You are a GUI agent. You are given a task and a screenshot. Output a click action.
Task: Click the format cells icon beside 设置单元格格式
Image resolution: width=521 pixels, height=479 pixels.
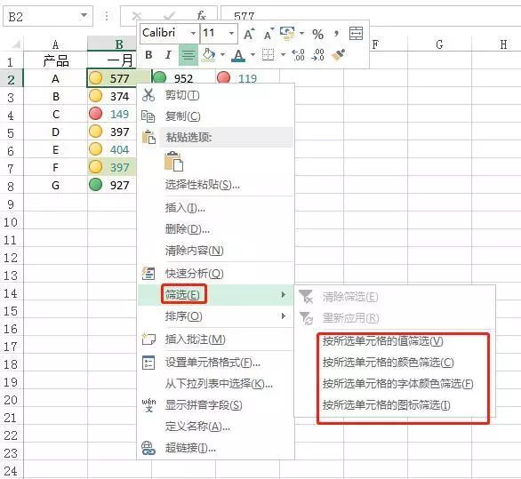(x=148, y=362)
